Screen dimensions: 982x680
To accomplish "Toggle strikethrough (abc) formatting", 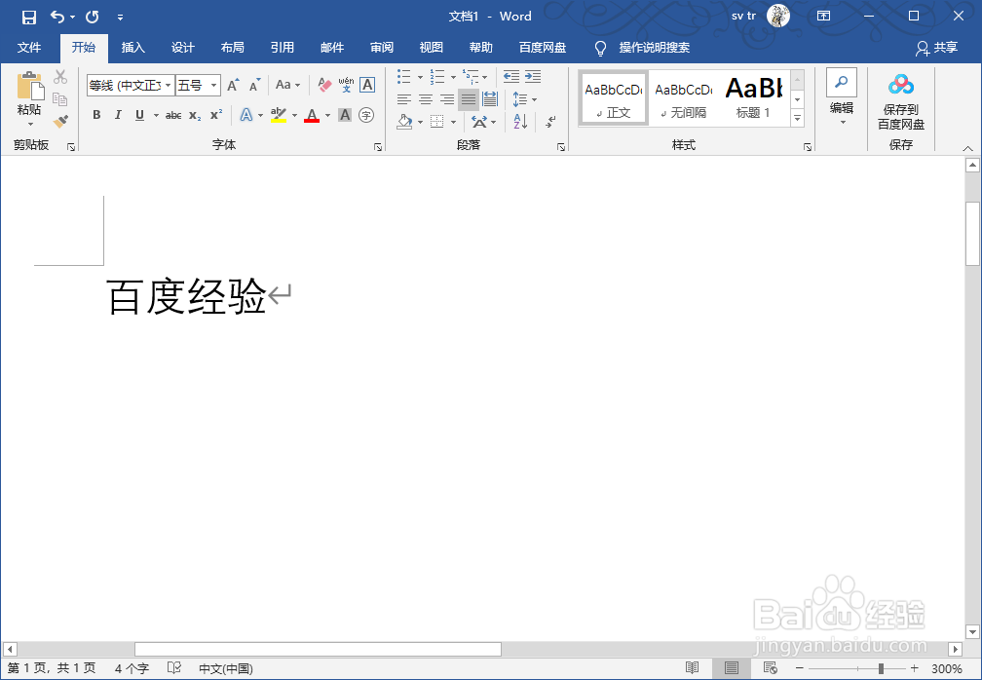I will pyautogui.click(x=173, y=115).
